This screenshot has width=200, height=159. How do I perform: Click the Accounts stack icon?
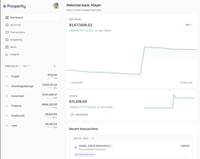pos(7,25)
